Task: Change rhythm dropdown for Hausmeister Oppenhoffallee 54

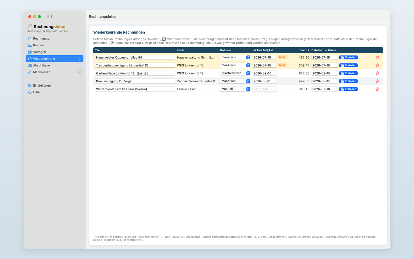Action: click(235, 57)
